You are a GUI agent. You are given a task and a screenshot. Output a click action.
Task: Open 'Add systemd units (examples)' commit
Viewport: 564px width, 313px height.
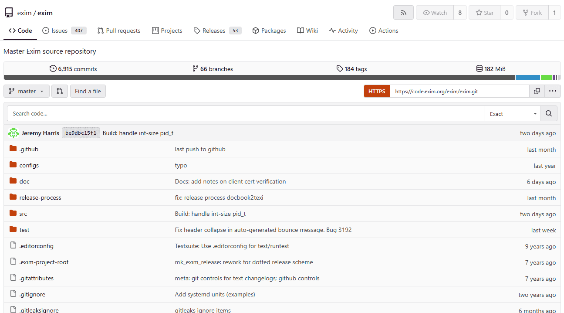215,294
